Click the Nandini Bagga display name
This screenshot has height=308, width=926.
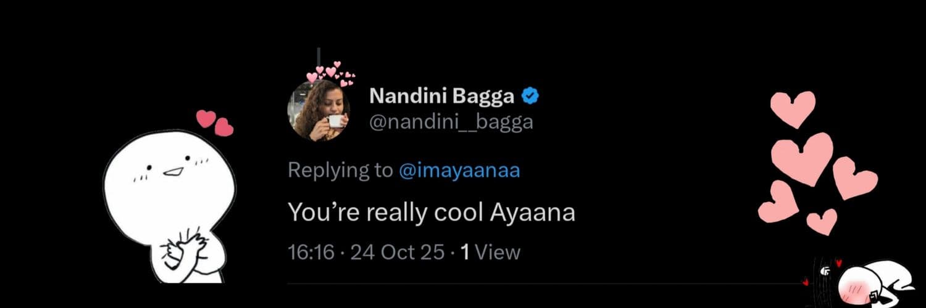click(x=443, y=97)
